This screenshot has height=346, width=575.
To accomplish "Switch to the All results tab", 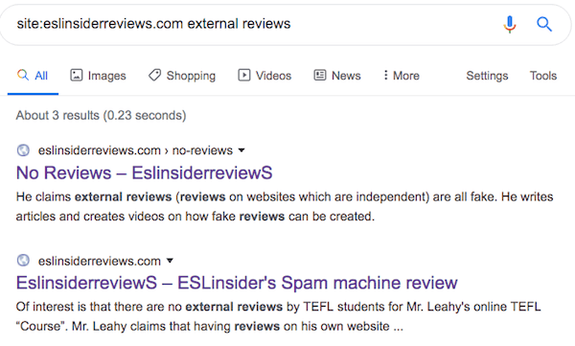I will click(33, 75).
